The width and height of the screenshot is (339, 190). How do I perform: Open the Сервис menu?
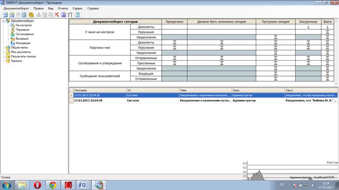click(x=78, y=8)
